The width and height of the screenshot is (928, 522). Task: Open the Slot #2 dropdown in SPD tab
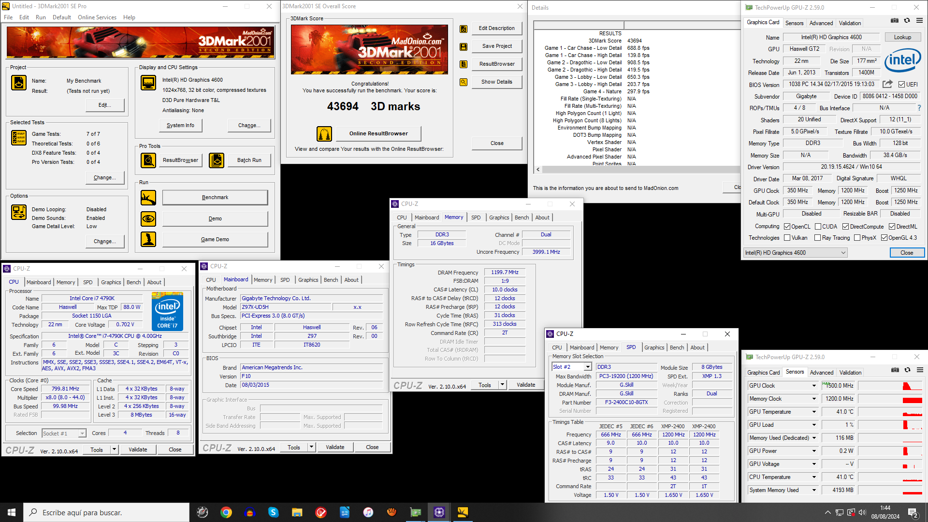(x=572, y=367)
